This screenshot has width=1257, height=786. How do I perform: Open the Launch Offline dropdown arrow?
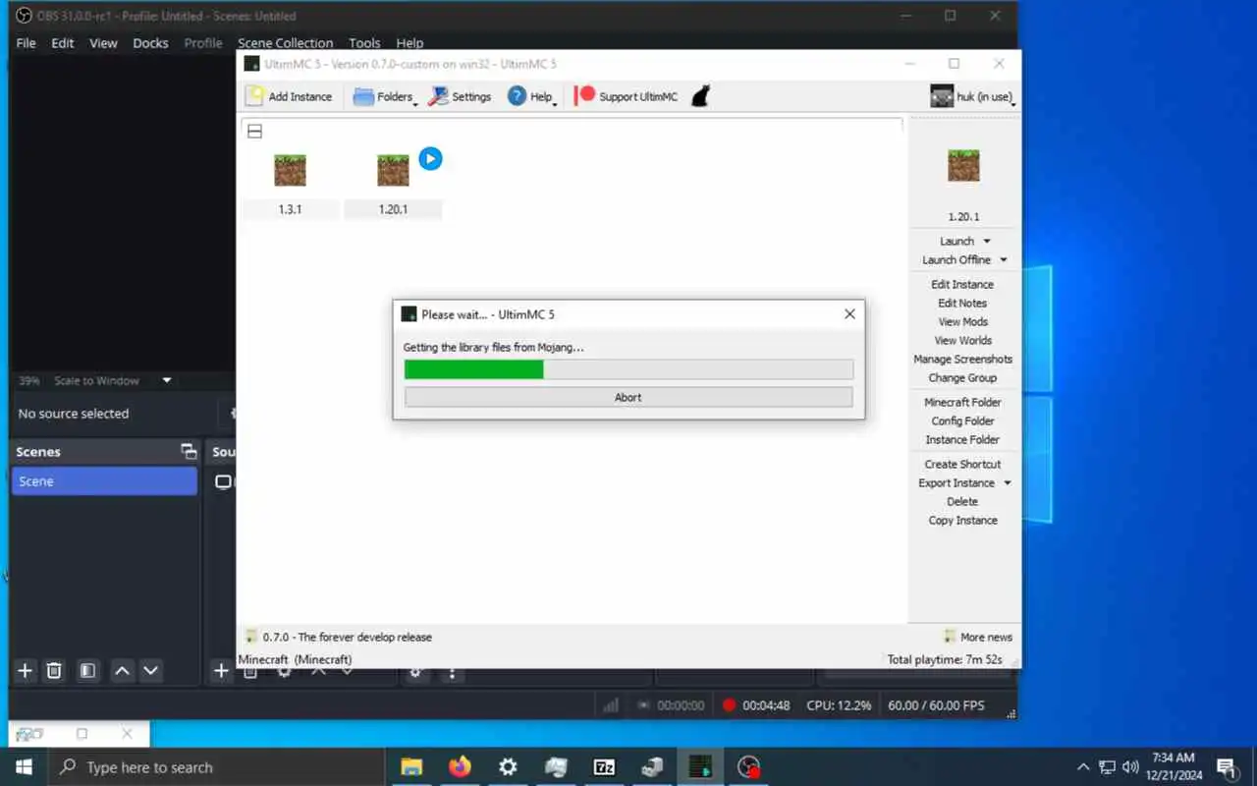[1004, 260]
